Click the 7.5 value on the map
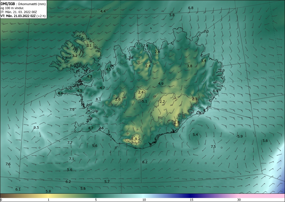The width and height of the screenshot is (285, 202). (x=213, y=147)
